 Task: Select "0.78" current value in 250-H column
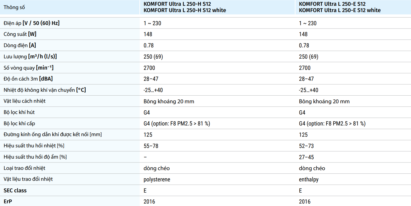[x=149, y=45]
